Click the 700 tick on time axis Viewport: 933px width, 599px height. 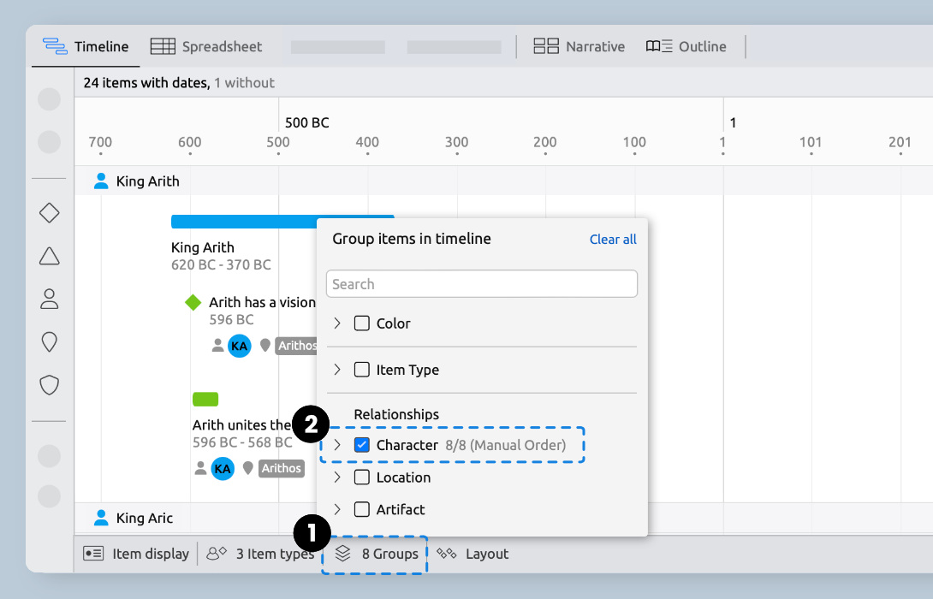[100, 142]
